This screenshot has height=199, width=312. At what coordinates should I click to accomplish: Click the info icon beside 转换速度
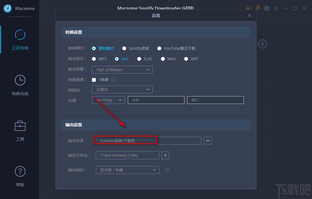113,80
